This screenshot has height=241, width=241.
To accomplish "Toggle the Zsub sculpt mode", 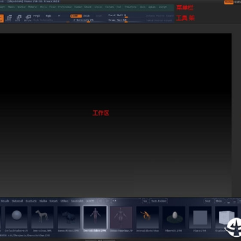I will [x=86, y=16].
